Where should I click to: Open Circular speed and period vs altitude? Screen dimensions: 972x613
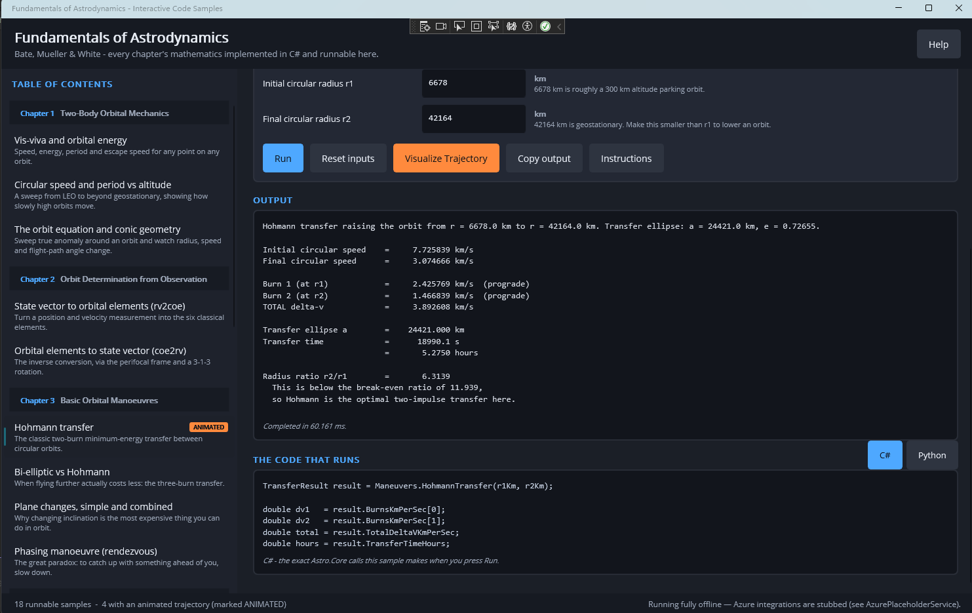tap(119, 195)
